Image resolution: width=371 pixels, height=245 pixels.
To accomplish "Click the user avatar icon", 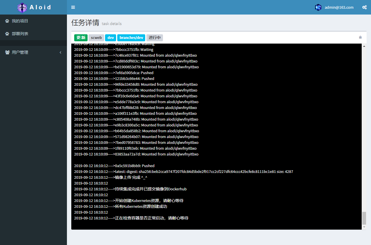I will pos(318,8).
